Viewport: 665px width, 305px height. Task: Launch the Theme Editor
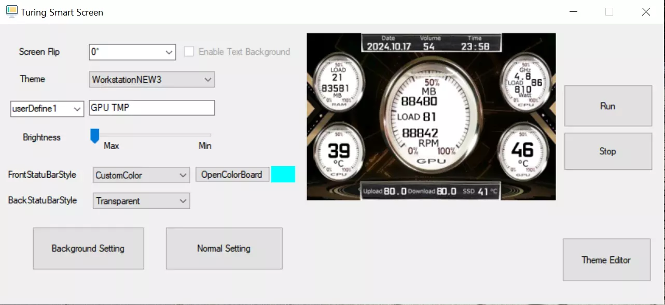606,260
